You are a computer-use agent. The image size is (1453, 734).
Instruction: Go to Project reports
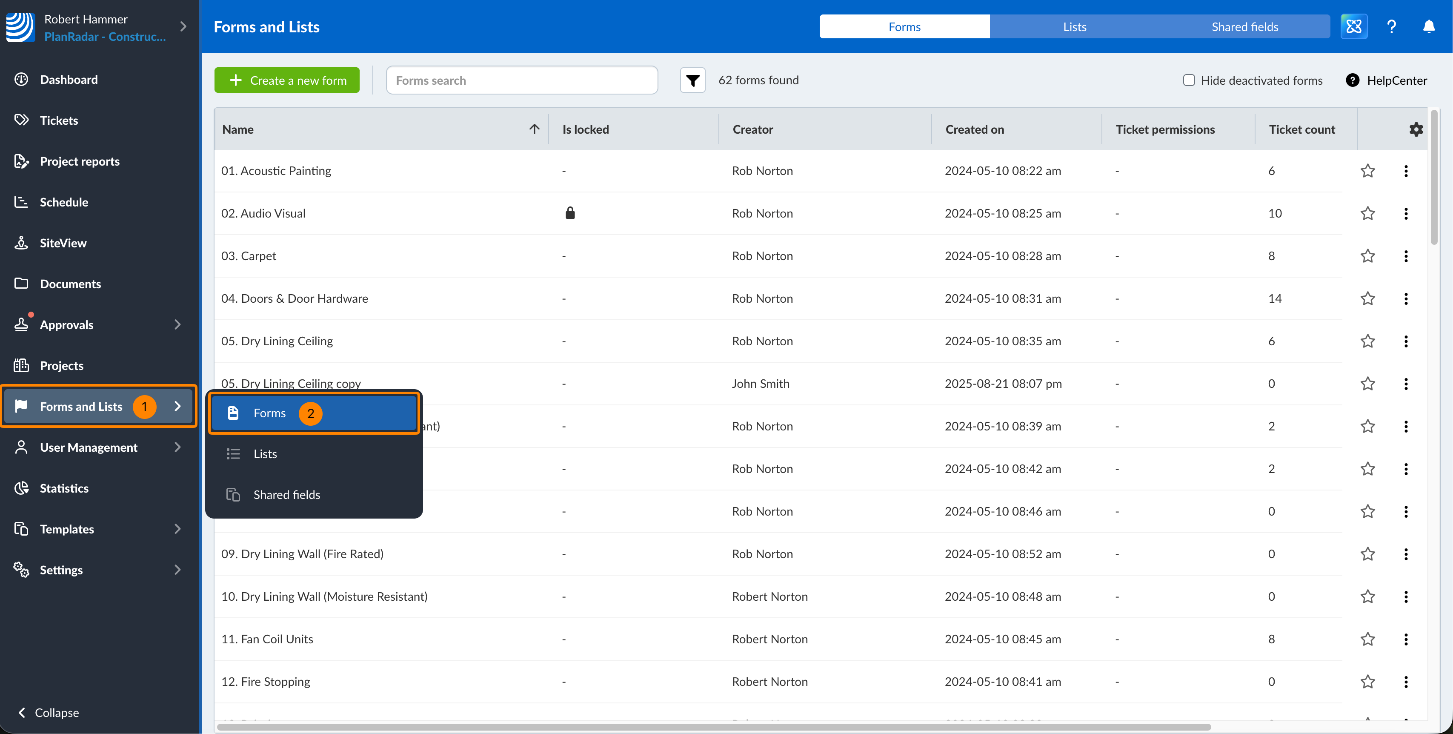tap(80, 161)
